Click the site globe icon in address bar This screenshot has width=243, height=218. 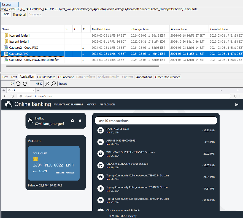click(21, 96)
